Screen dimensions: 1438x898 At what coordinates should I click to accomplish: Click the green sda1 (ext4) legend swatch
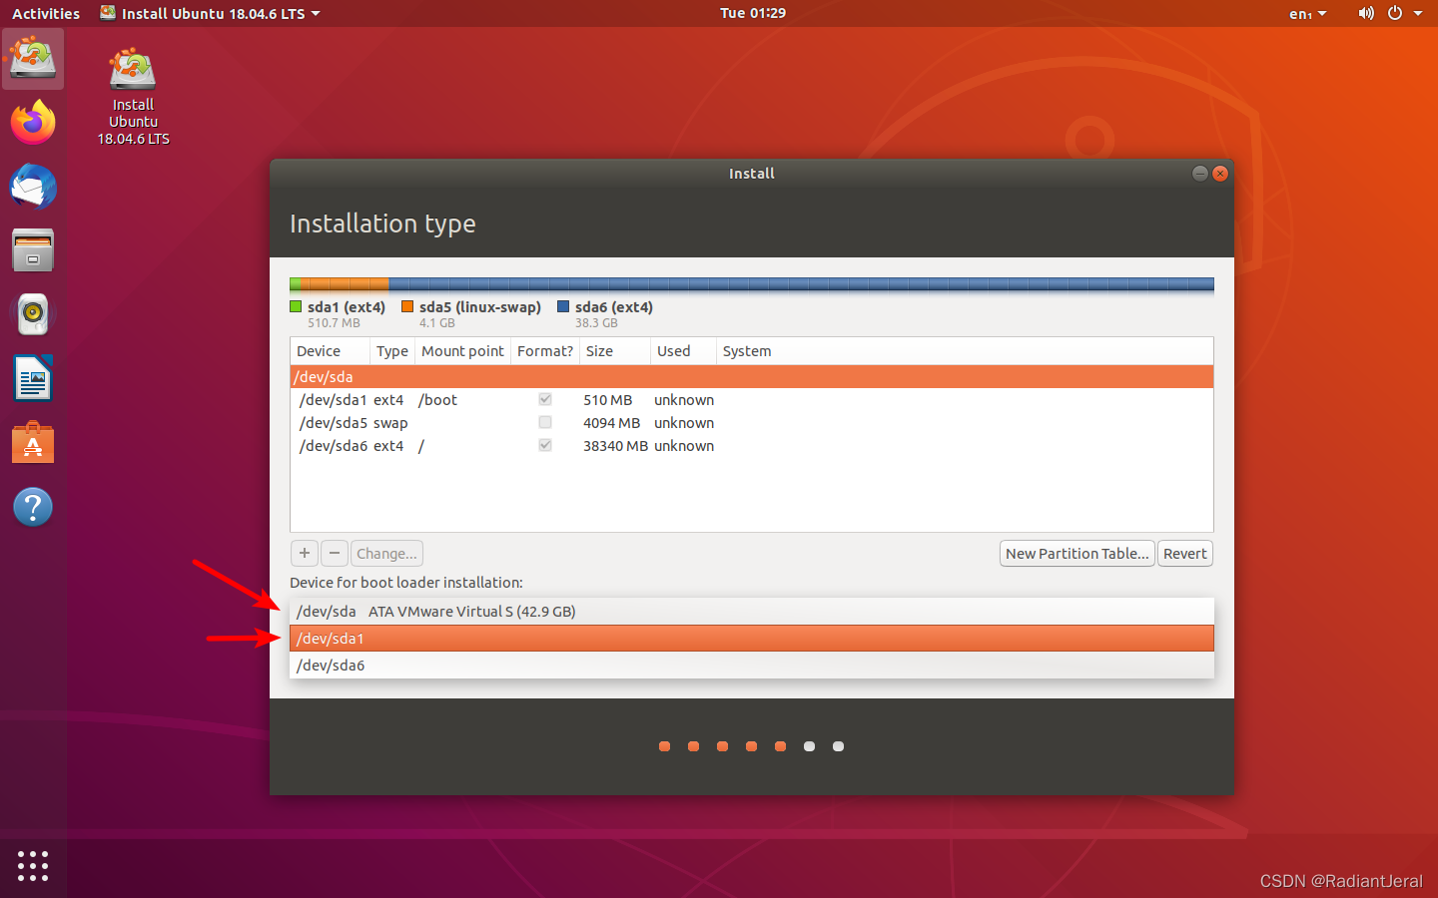coord(296,307)
